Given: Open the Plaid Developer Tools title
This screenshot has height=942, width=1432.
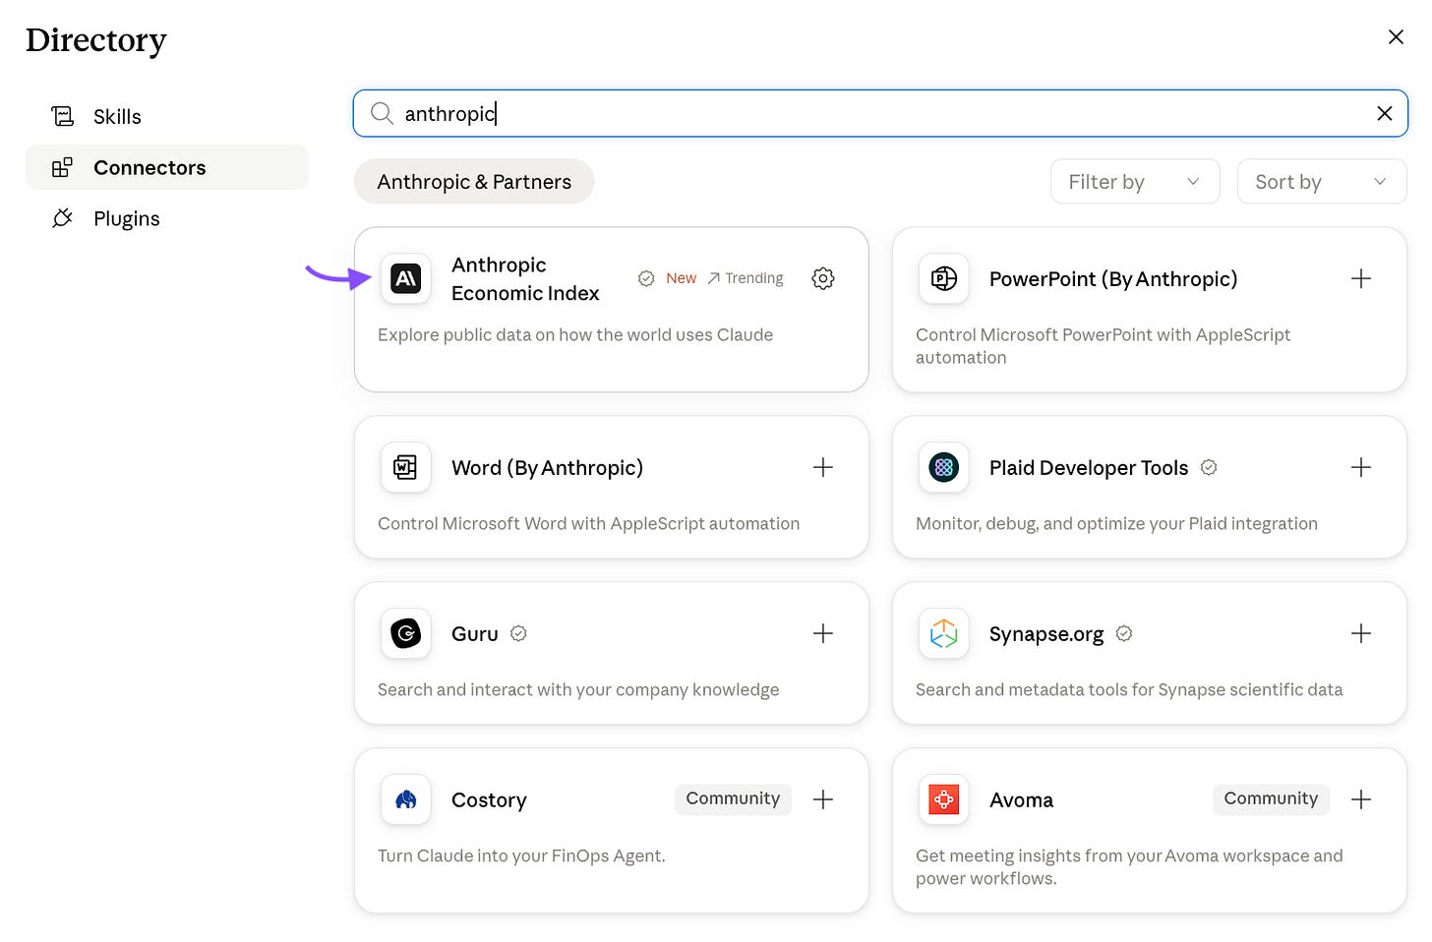Looking at the screenshot, I should tap(1089, 468).
